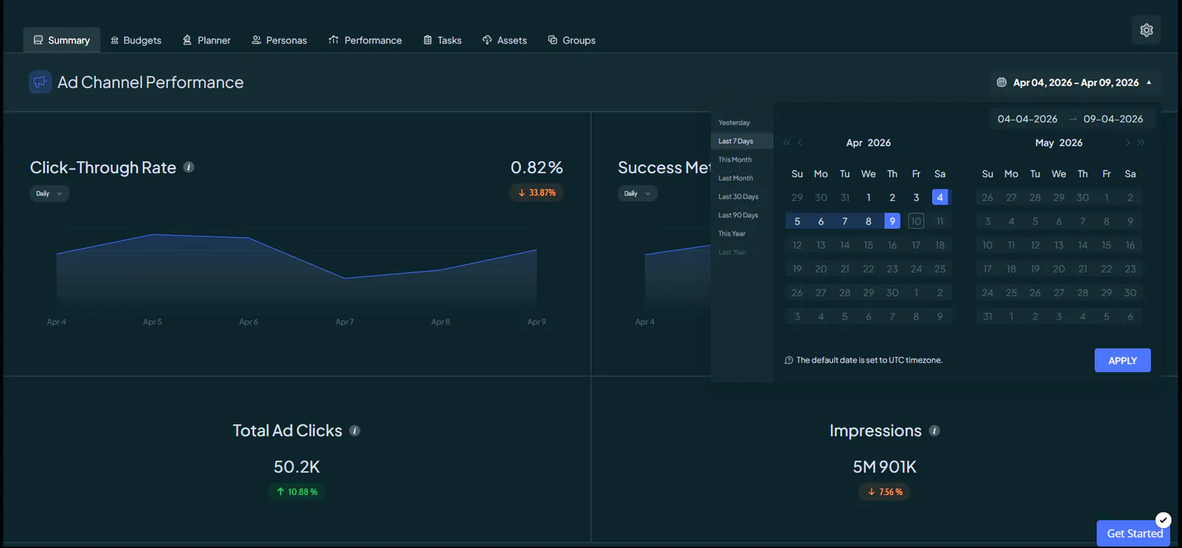
Task: Click the Apr 2026 month heading
Action: coord(868,143)
